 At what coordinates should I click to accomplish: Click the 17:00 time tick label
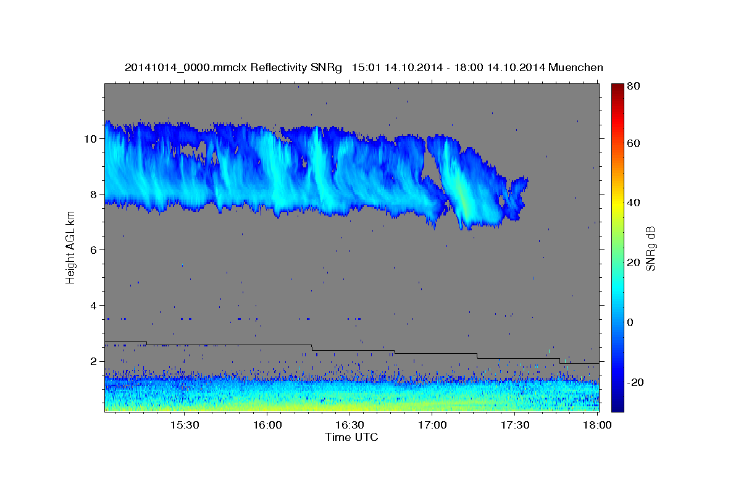pos(433,425)
